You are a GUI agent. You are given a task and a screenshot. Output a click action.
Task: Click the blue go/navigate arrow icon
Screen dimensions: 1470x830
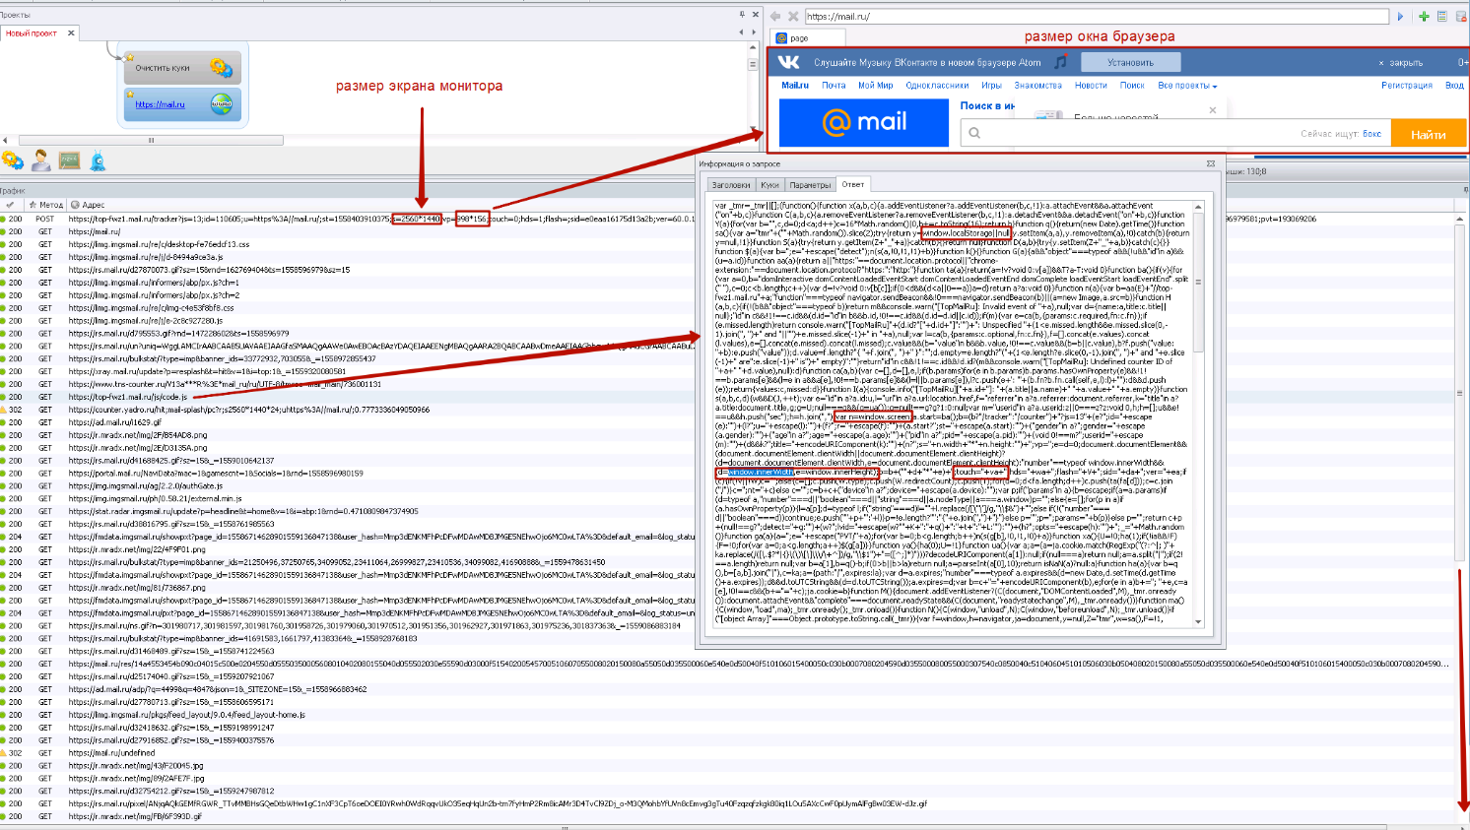click(1400, 16)
